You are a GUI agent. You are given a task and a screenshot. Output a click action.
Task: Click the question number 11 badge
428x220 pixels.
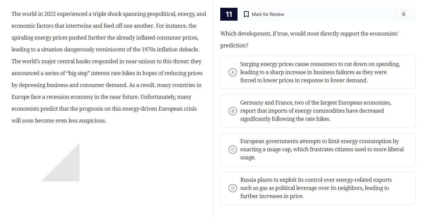click(x=229, y=14)
